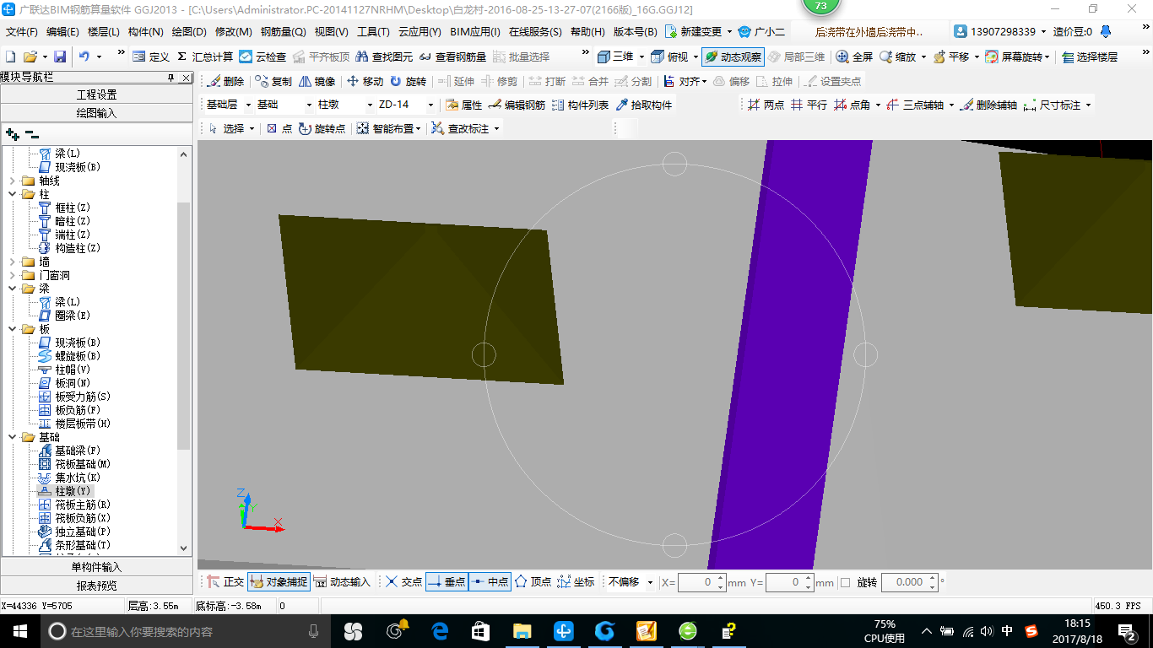
Task: Expand the 轴线 tree folder
Action: (x=12, y=181)
